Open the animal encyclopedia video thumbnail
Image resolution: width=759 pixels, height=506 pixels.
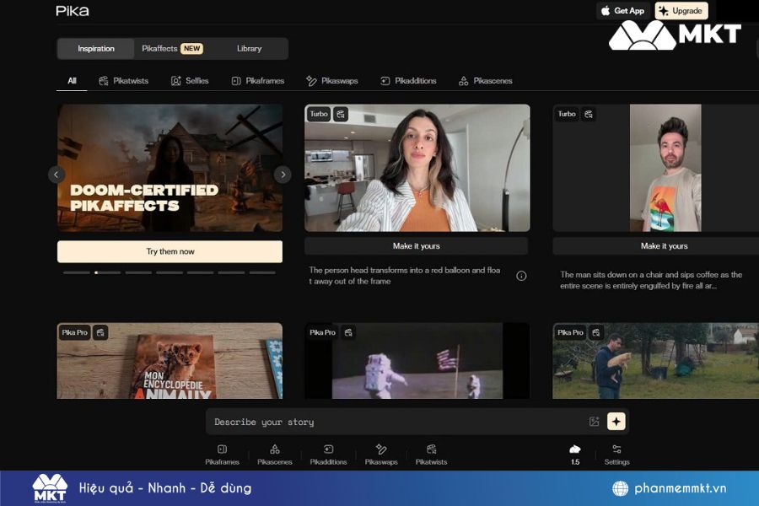(x=170, y=361)
